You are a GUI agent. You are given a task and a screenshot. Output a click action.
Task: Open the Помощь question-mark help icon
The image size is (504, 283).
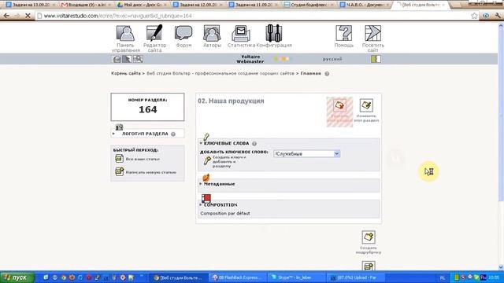coord(344,33)
